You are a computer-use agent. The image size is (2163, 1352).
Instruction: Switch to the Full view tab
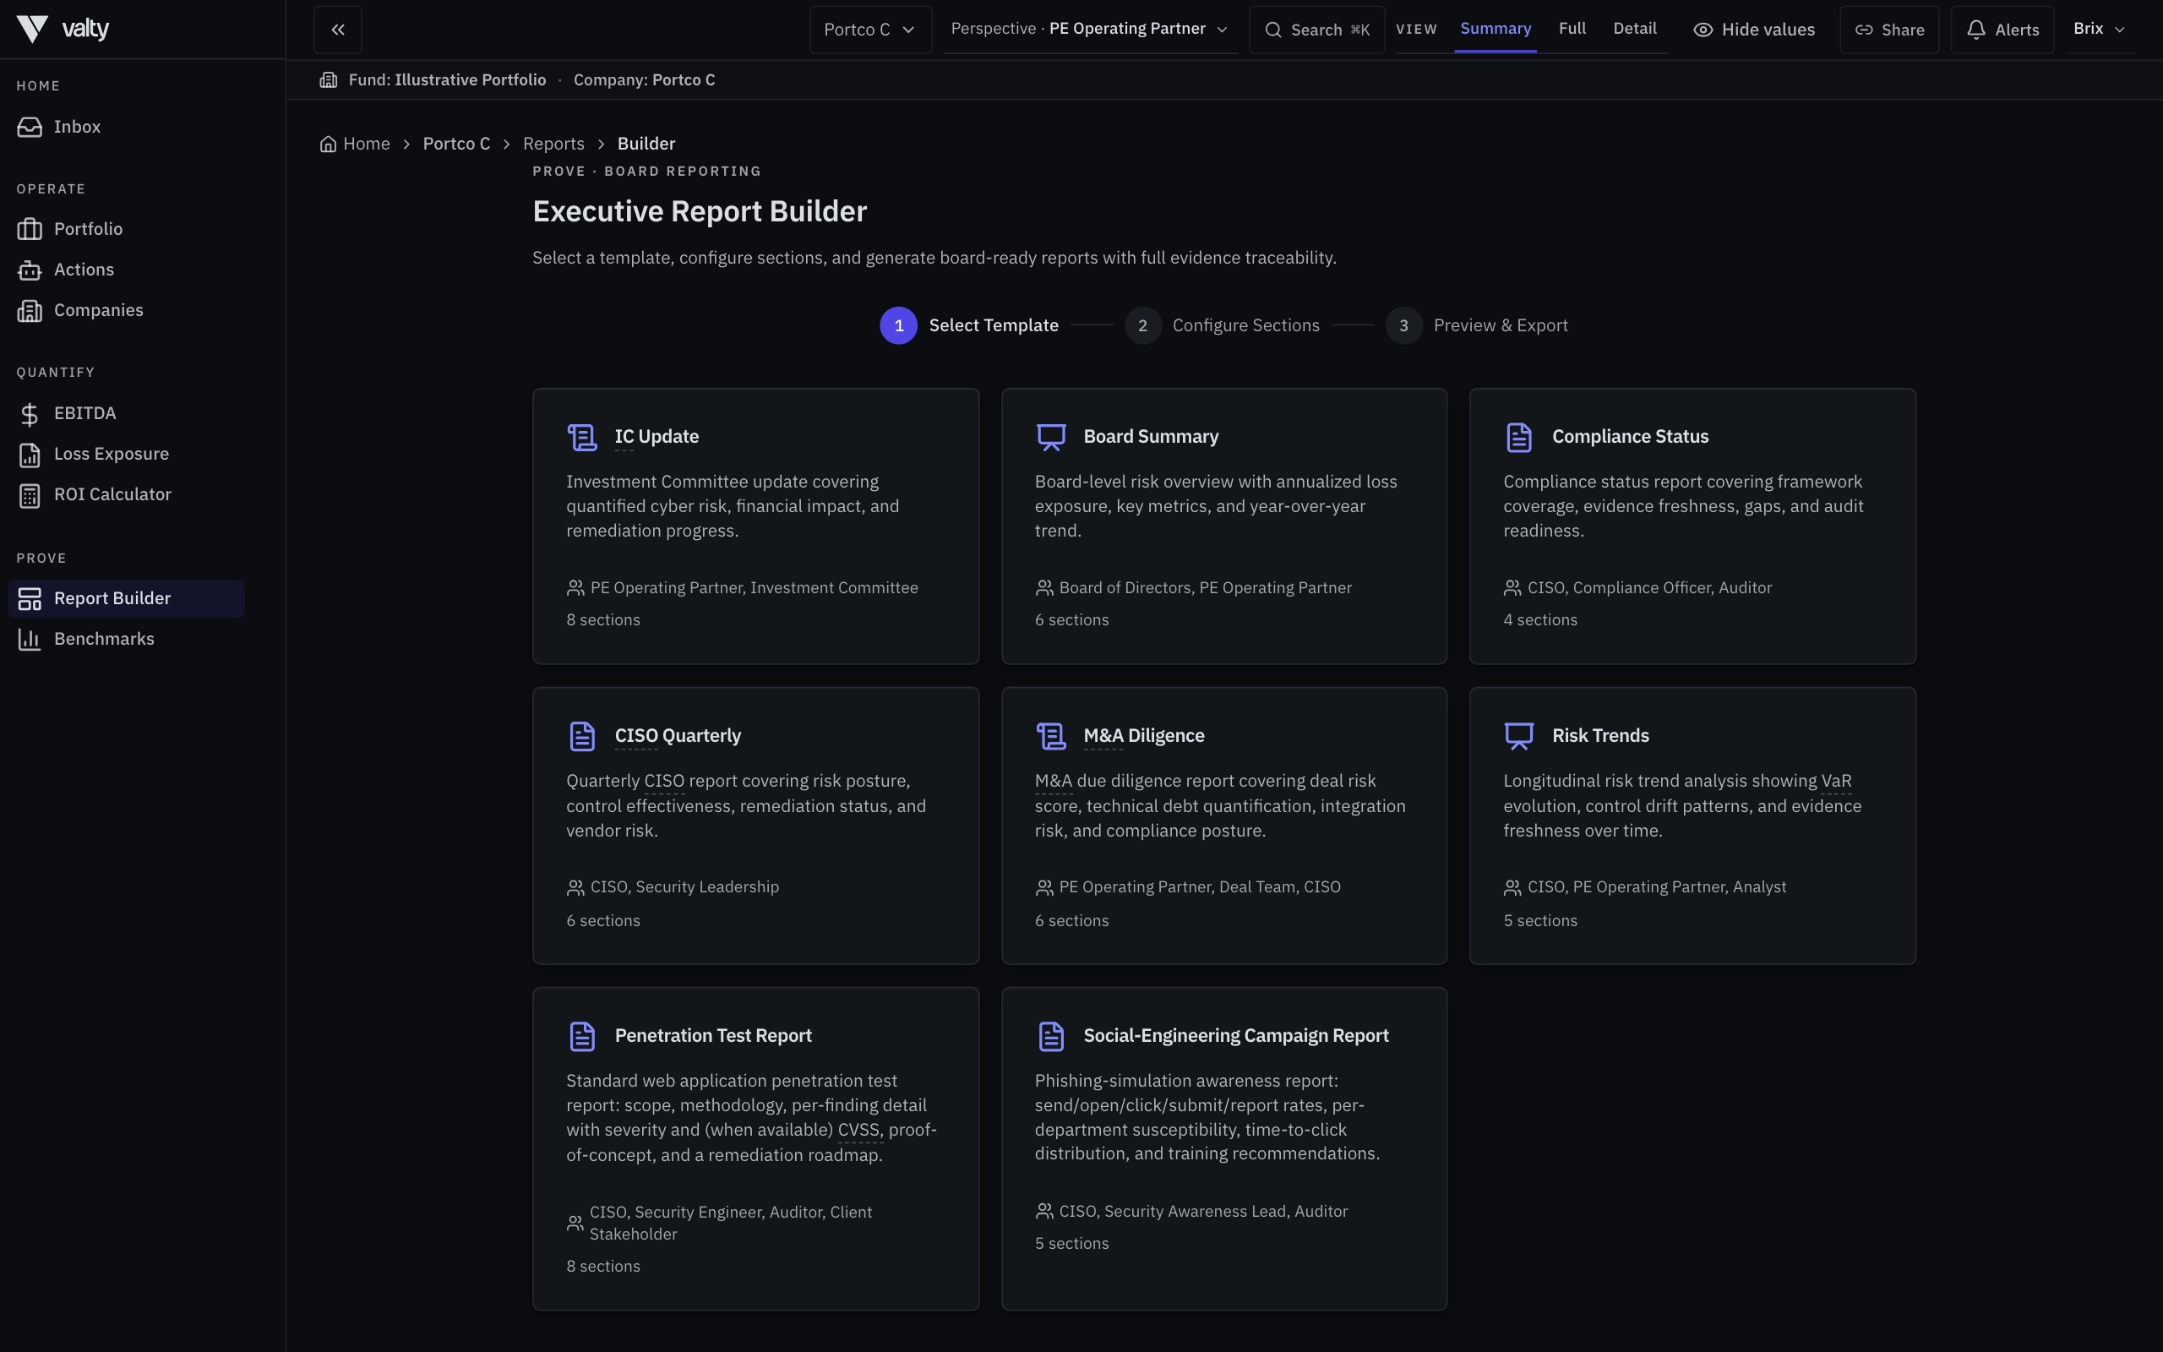pyautogui.click(x=1572, y=29)
